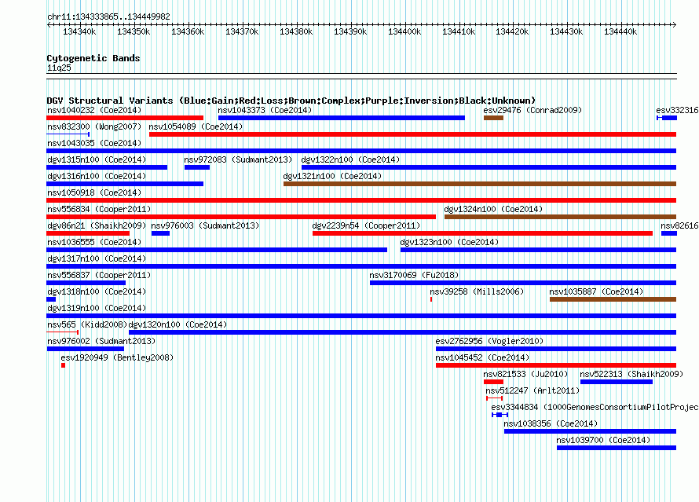Click the 134340k ruler position label
Viewport: 699px width, 502px height.
pyautogui.click(x=79, y=31)
